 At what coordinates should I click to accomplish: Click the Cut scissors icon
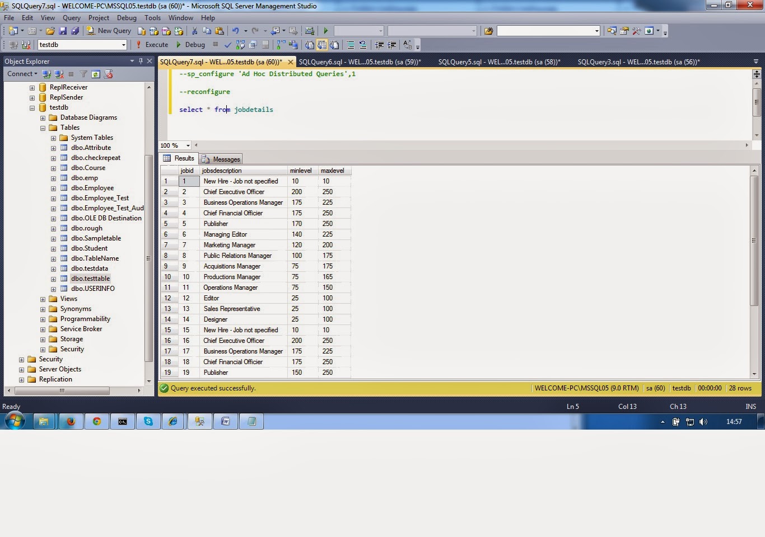click(x=194, y=31)
